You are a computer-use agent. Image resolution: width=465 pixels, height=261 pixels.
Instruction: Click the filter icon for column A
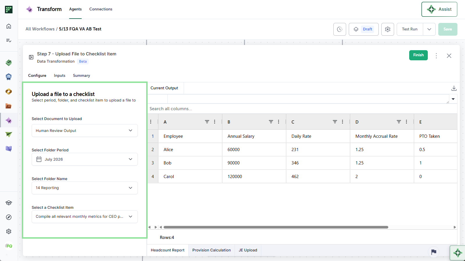[x=207, y=122]
